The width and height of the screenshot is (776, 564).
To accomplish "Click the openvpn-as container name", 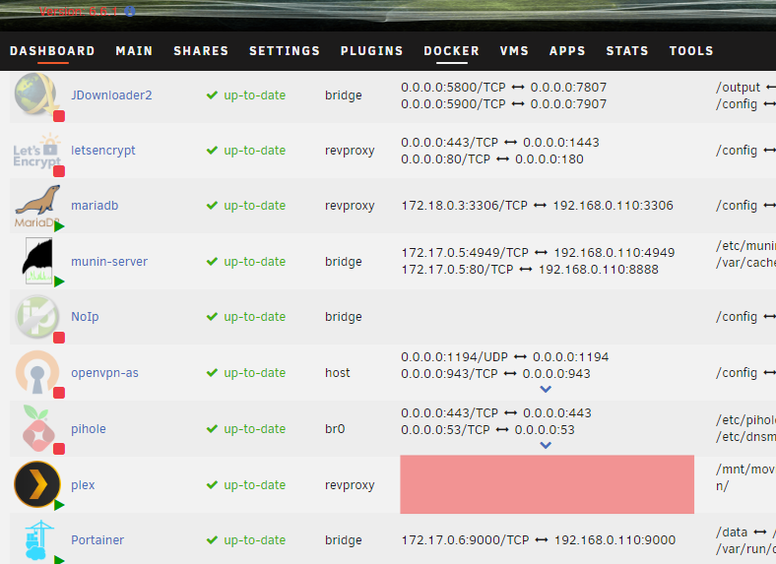I will click(x=104, y=372).
